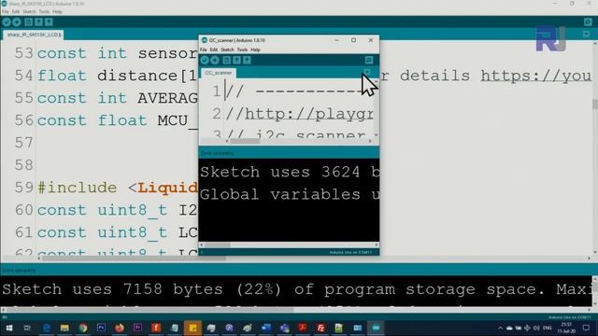The width and height of the screenshot is (598, 336).
Task: Open FileZilla from the taskbar
Action: [320, 328]
